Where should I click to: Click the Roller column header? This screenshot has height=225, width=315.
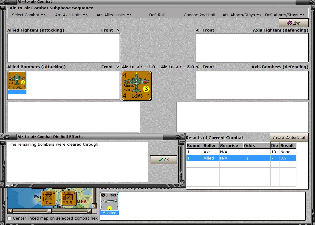coord(211,145)
